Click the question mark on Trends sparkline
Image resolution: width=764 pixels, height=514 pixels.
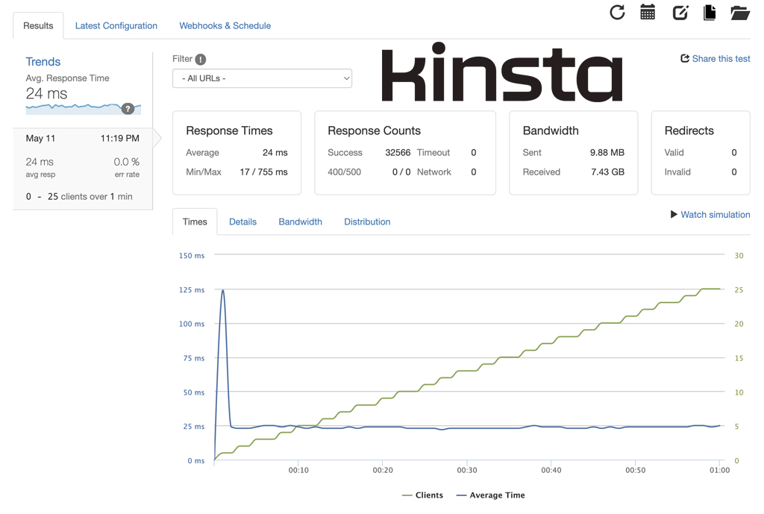(128, 109)
